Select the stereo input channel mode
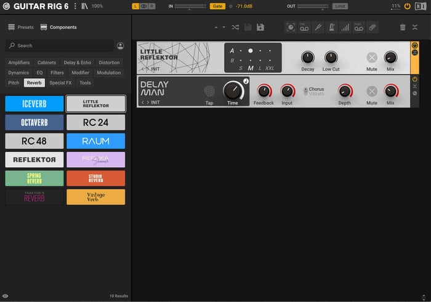This screenshot has width=431, height=302. coord(143,6)
